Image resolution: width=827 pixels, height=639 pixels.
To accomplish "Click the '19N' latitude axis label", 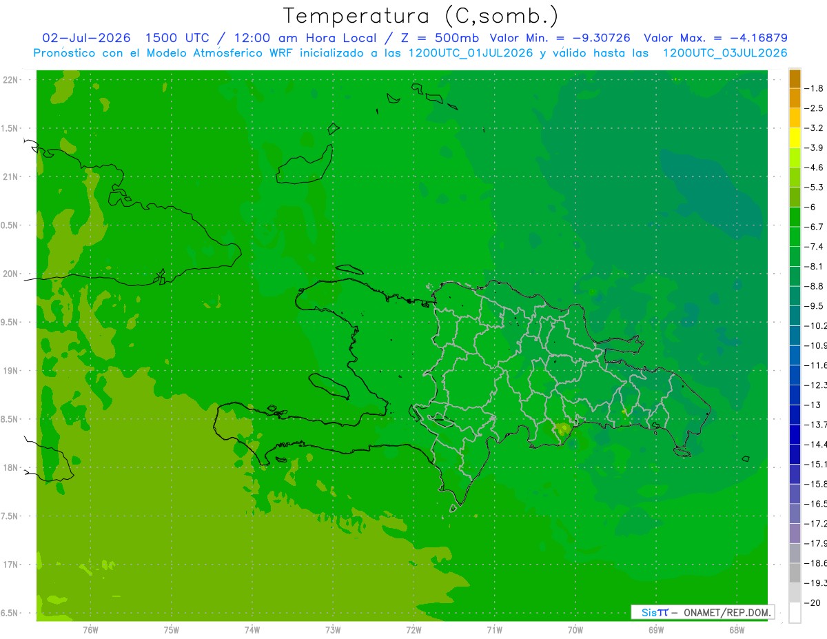I will [11, 371].
